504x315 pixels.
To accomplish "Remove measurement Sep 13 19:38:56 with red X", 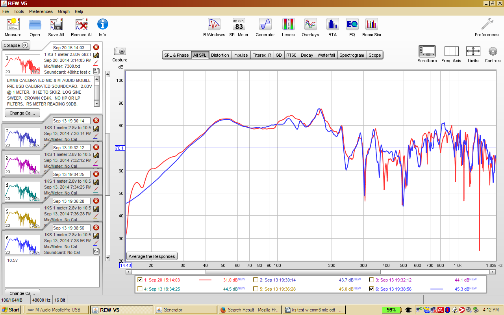I will 96,228.
